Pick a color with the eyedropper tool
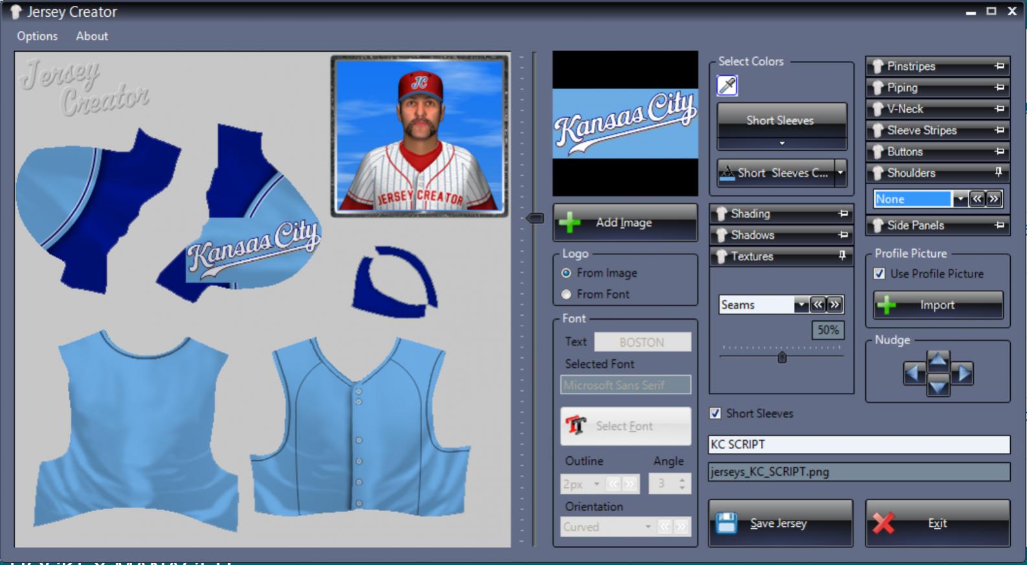The width and height of the screenshot is (1027, 565). 727,85
